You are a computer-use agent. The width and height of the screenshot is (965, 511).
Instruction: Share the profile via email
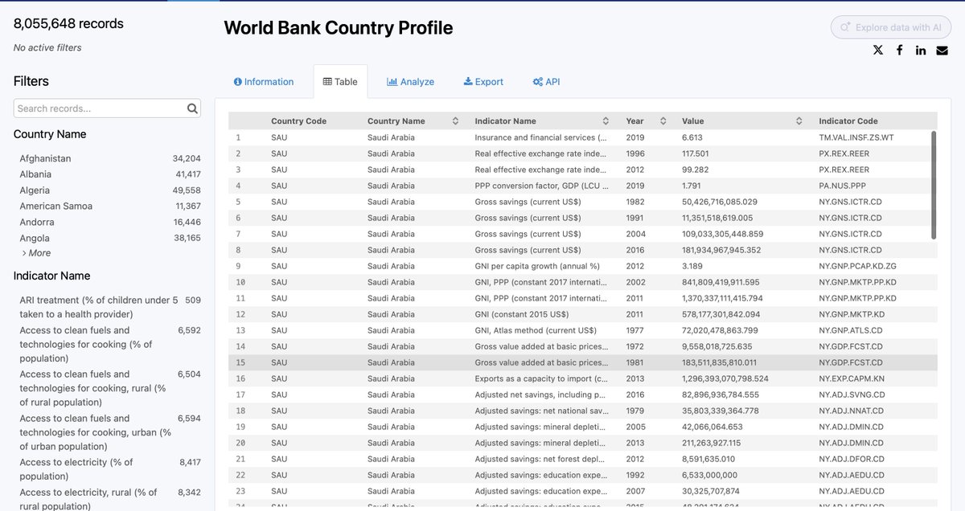tap(942, 49)
